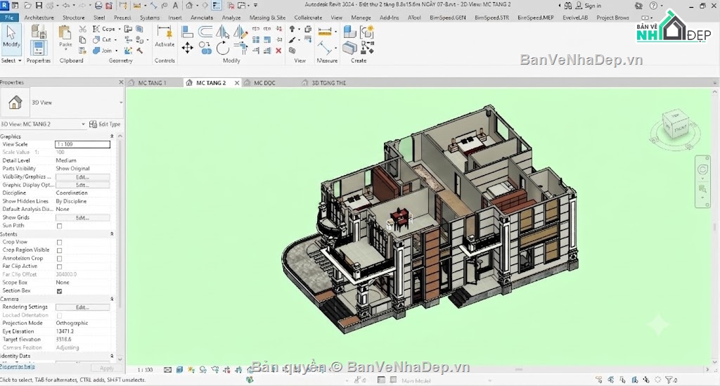Viewport: 720px width, 386px height.
Task: Select the Copy elements tool
Action: pos(205,48)
